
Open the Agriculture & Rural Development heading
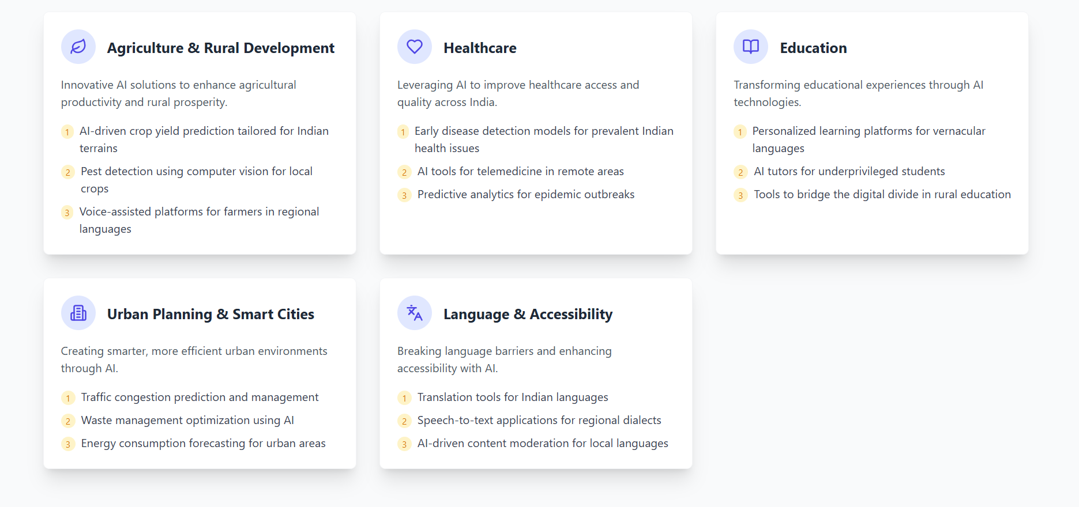tap(221, 48)
